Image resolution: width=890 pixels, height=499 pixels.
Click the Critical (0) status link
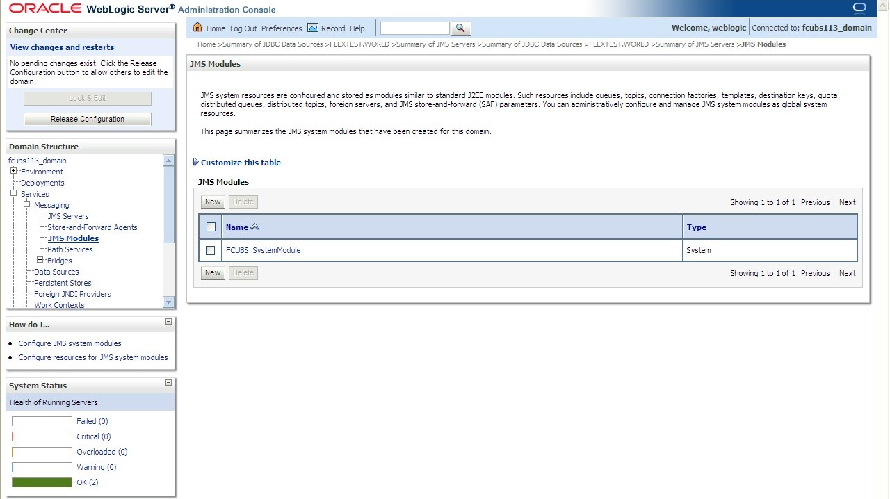tap(93, 436)
